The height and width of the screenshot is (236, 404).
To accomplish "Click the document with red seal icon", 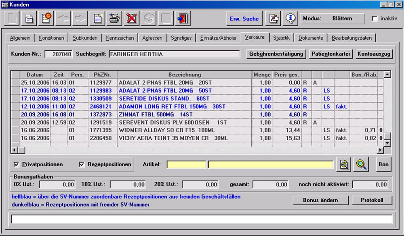I will click(x=47, y=19).
